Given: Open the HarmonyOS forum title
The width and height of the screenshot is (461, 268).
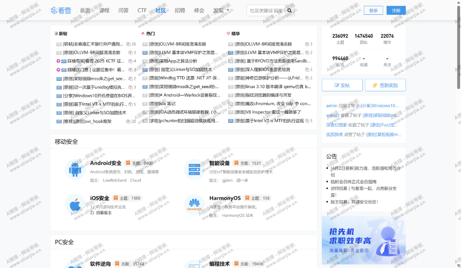Looking at the screenshot, I should click(x=225, y=198).
